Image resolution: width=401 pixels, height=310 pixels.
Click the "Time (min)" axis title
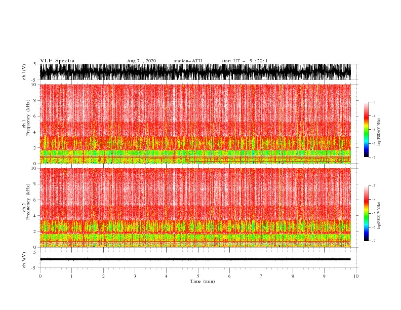(x=203, y=281)
